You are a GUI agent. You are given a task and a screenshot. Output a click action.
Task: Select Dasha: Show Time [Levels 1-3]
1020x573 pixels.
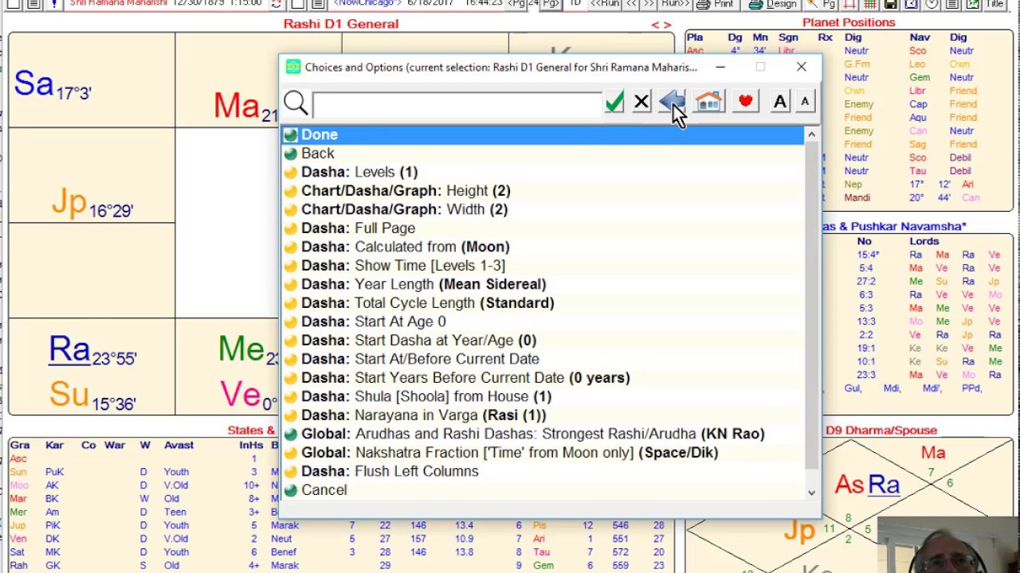pos(543,266)
